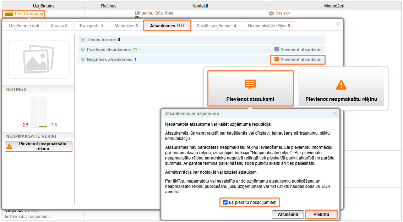Open the Neapmaksātie rēķini tab

269,26
